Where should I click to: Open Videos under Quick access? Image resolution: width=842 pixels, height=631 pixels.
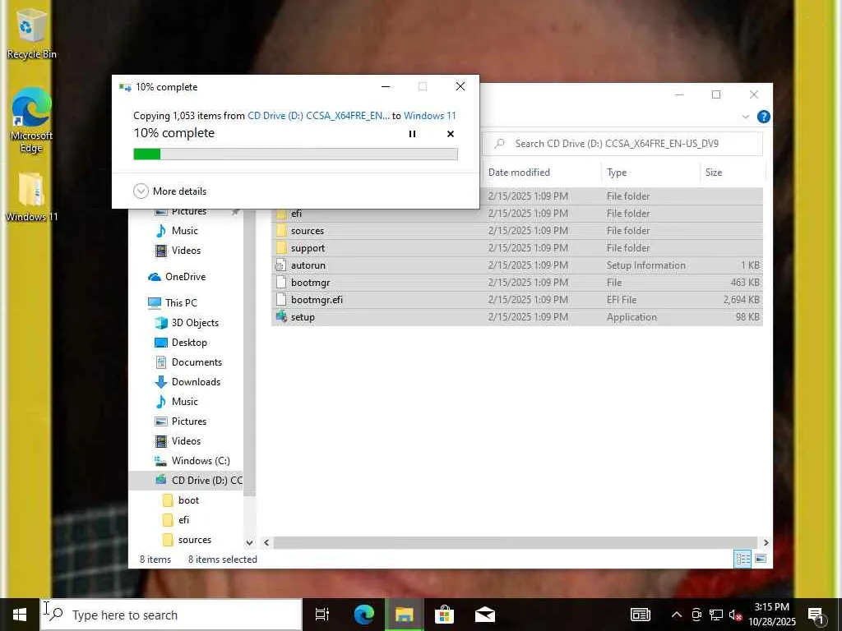(185, 251)
